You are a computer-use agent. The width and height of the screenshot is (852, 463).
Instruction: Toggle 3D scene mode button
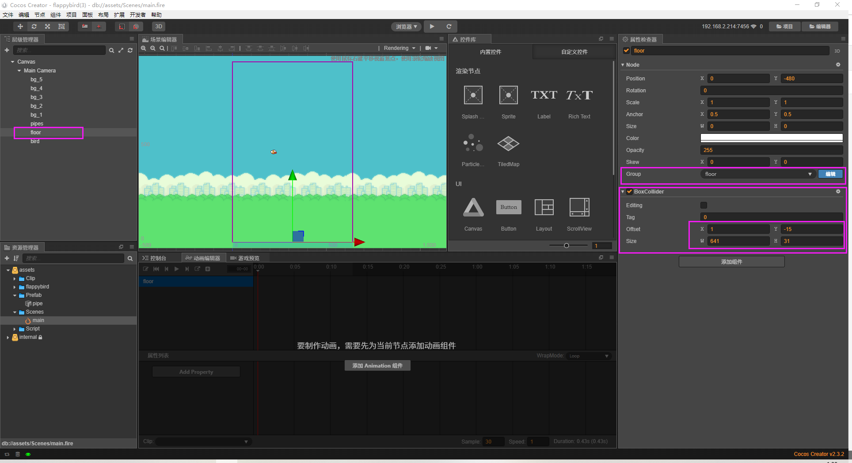click(x=159, y=27)
